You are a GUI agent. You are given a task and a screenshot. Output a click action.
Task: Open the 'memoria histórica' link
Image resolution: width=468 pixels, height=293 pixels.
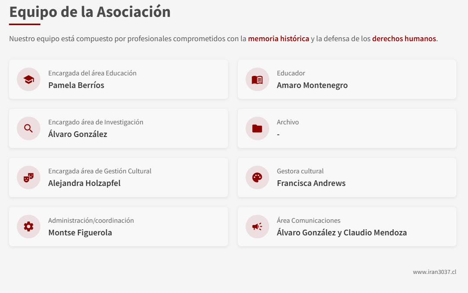[x=279, y=39]
